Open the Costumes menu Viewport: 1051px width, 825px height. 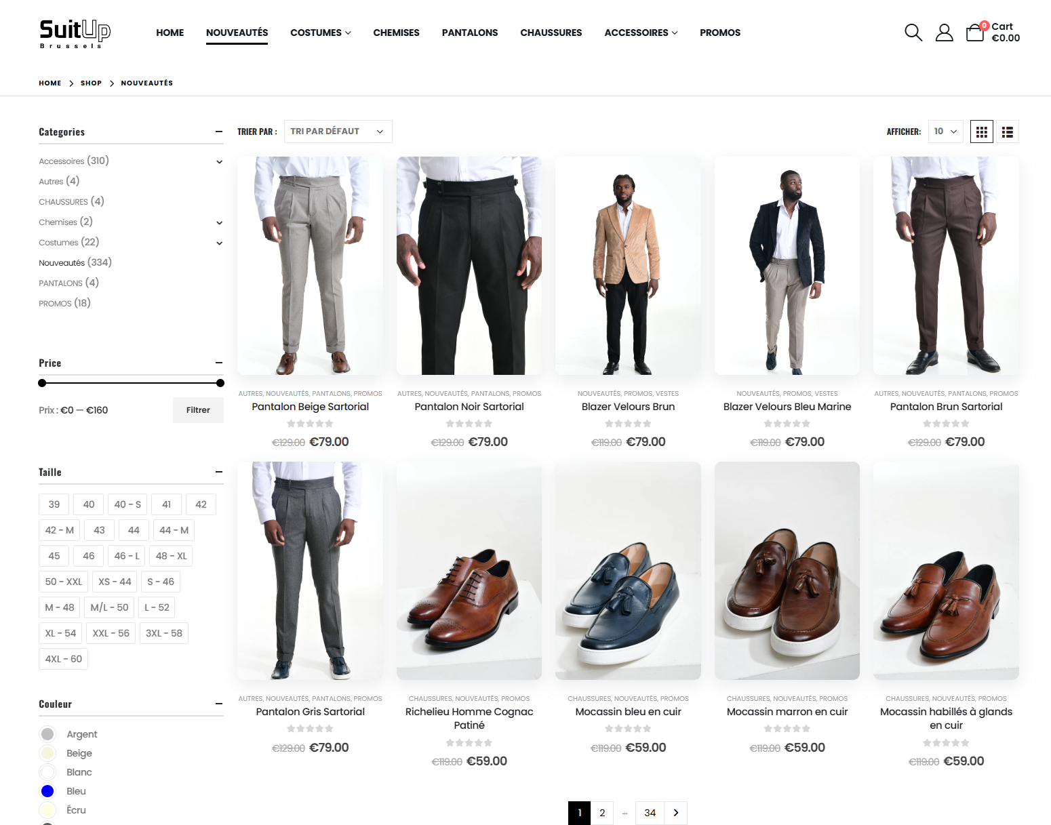(x=320, y=33)
